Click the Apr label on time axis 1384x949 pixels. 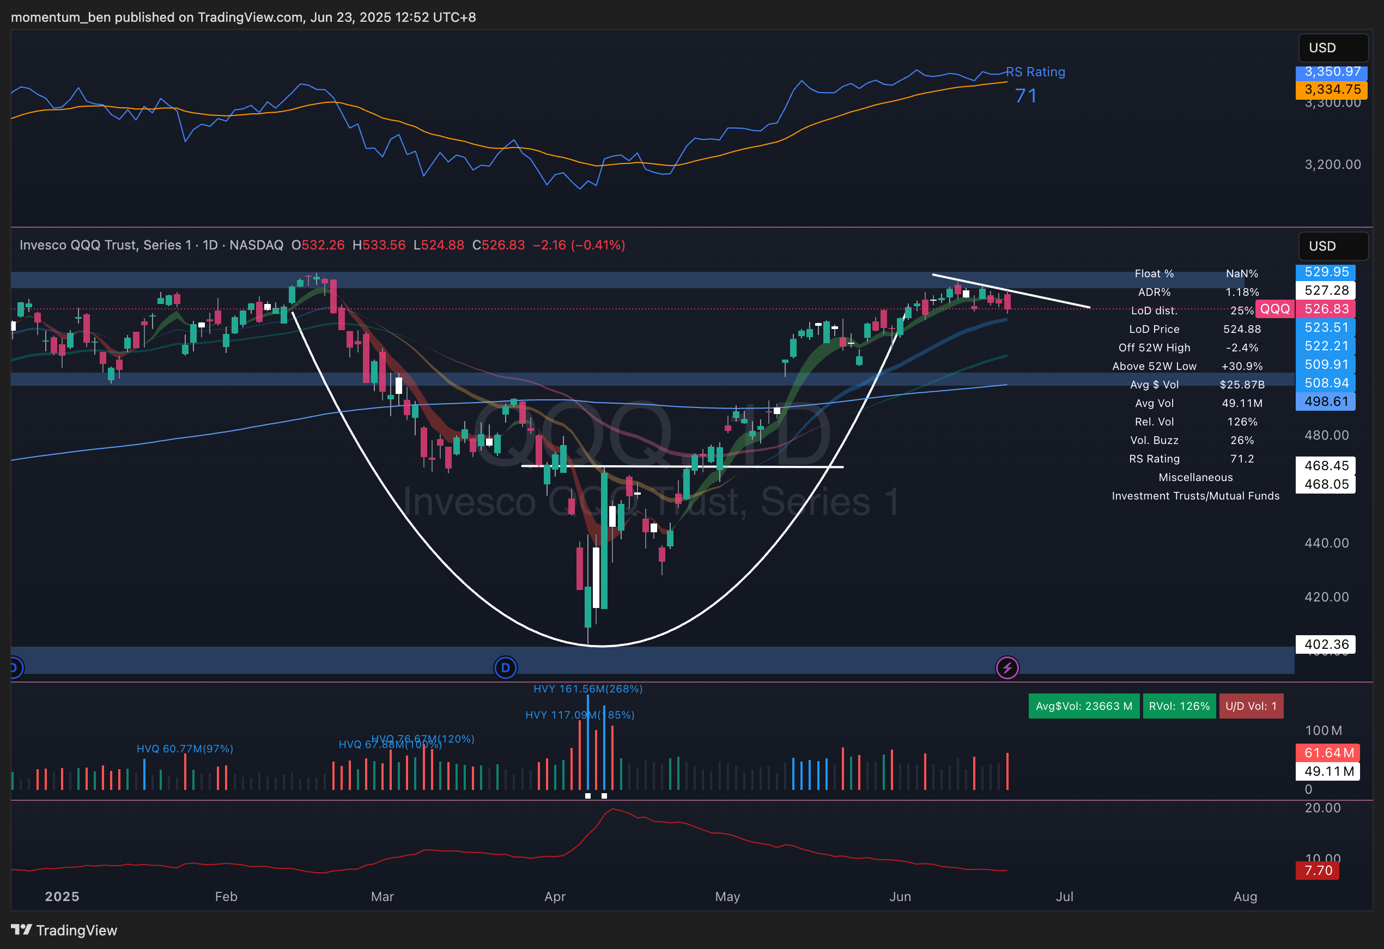click(555, 896)
